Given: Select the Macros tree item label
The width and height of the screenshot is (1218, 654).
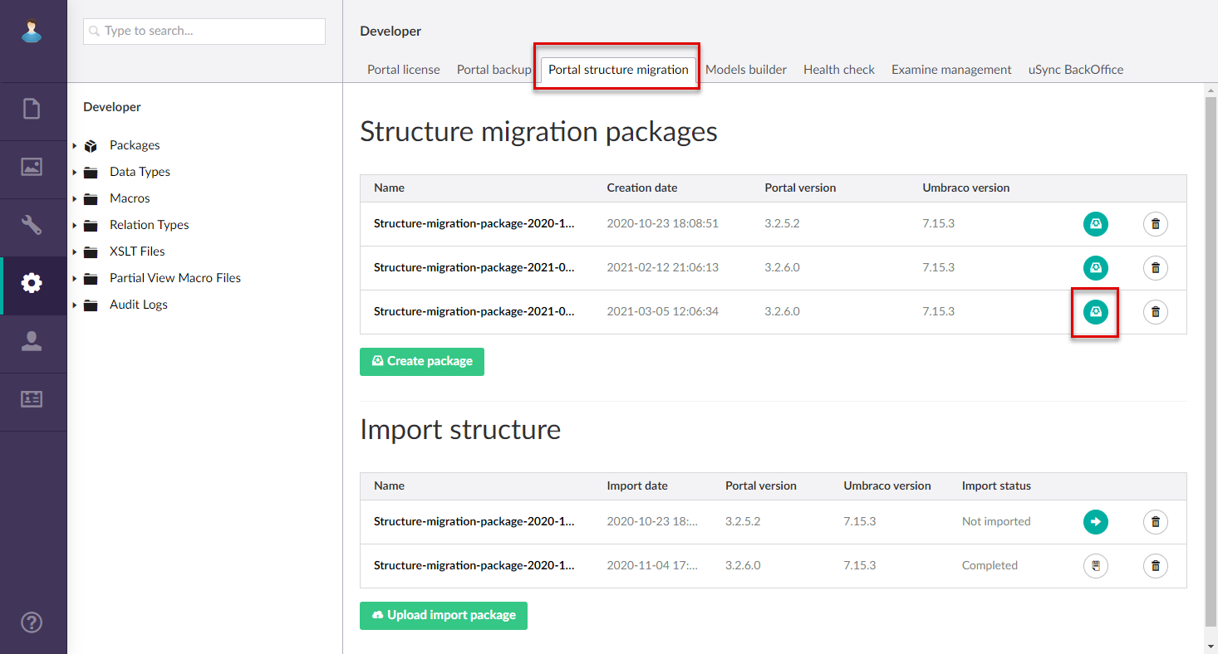Looking at the screenshot, I should click(x=130, y=198).
